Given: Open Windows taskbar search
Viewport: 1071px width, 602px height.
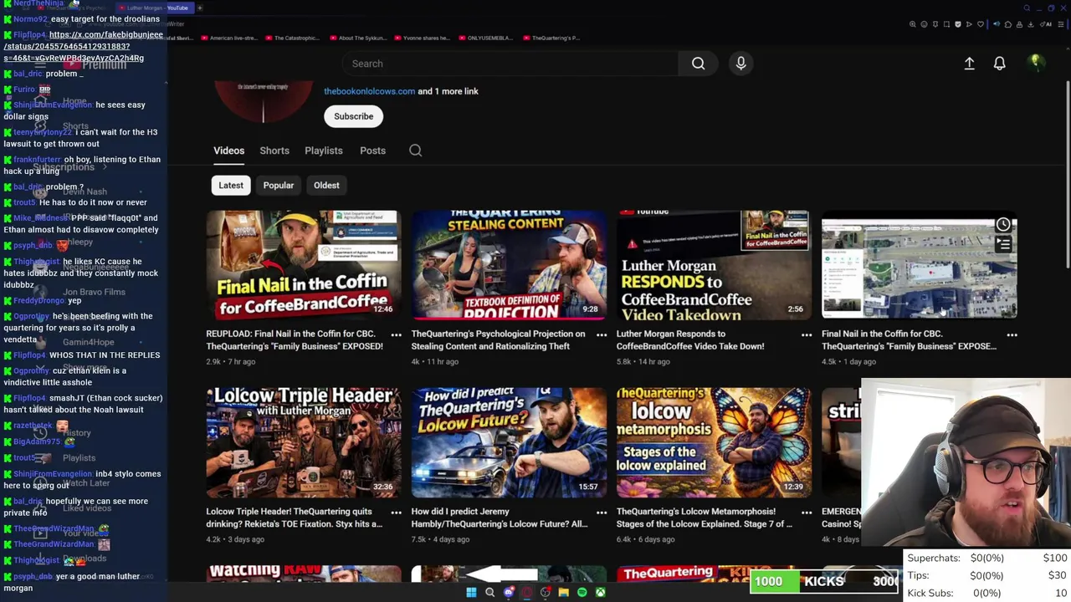Looking at the screenshot, I should tap(489, 592).
